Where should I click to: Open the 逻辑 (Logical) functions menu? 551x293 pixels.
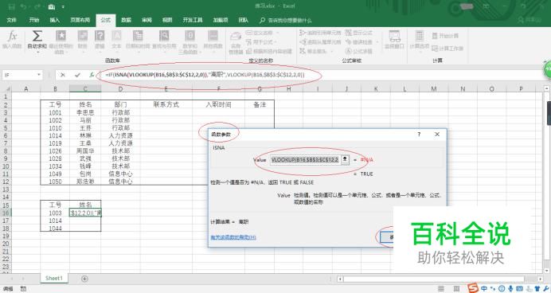(100, 39)
